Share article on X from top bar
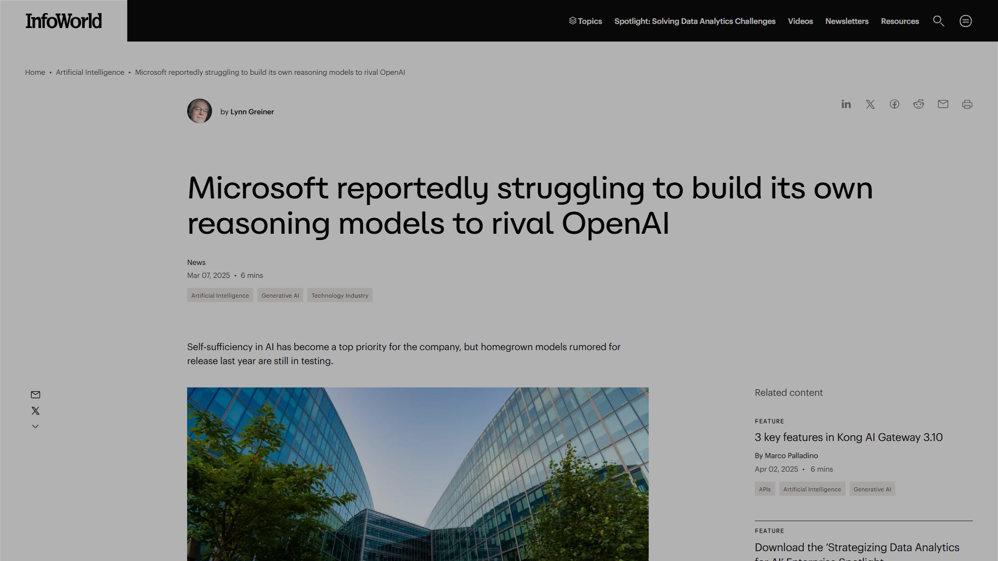 [870, 104]
